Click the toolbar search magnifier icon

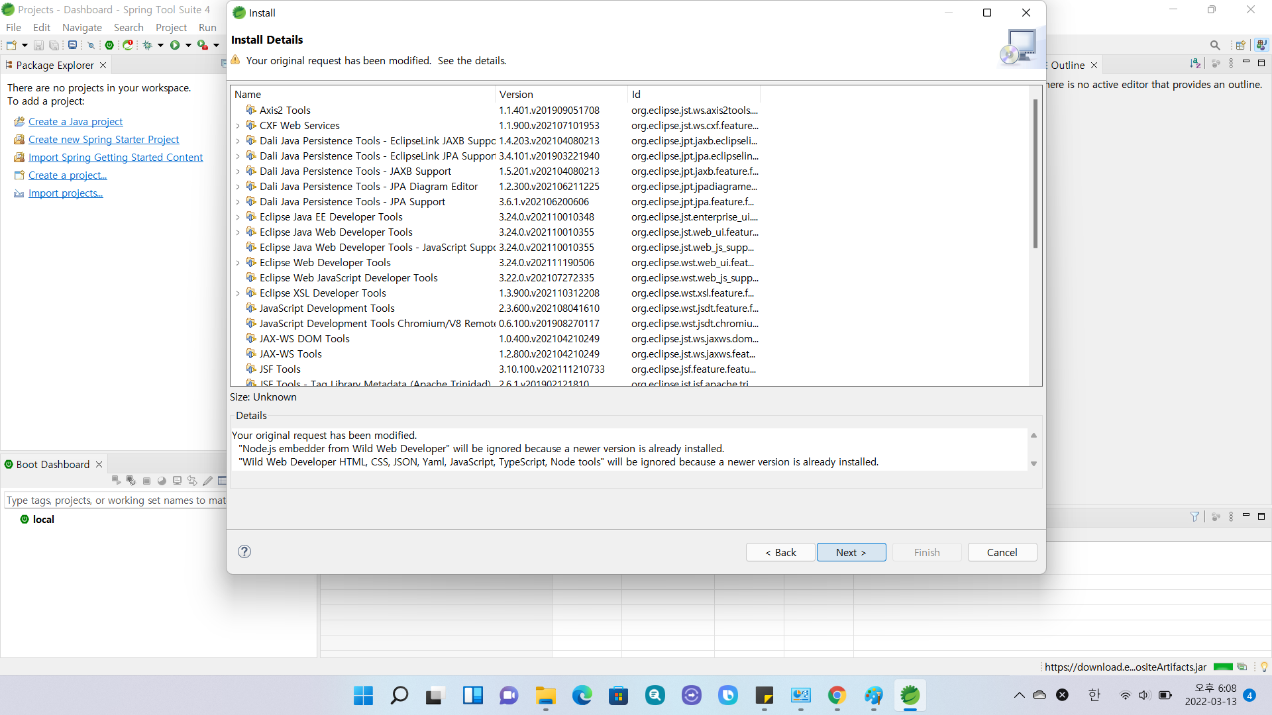pyautogui.click(x=1214, y=45)
